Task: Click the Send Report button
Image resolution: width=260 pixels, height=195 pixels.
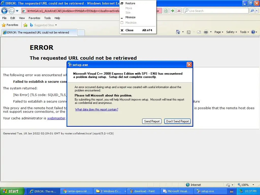Action: click(152, 121)
